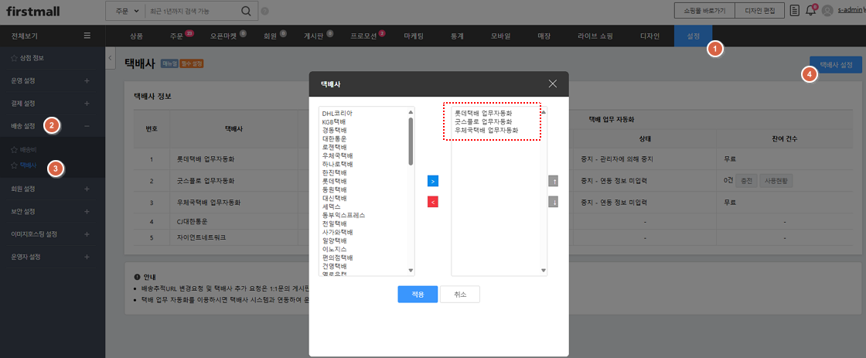Viewport: 866px width, 358px height.
Task: Select 편의점택배 in the left courier list
Action: click(x=337, y=257)
